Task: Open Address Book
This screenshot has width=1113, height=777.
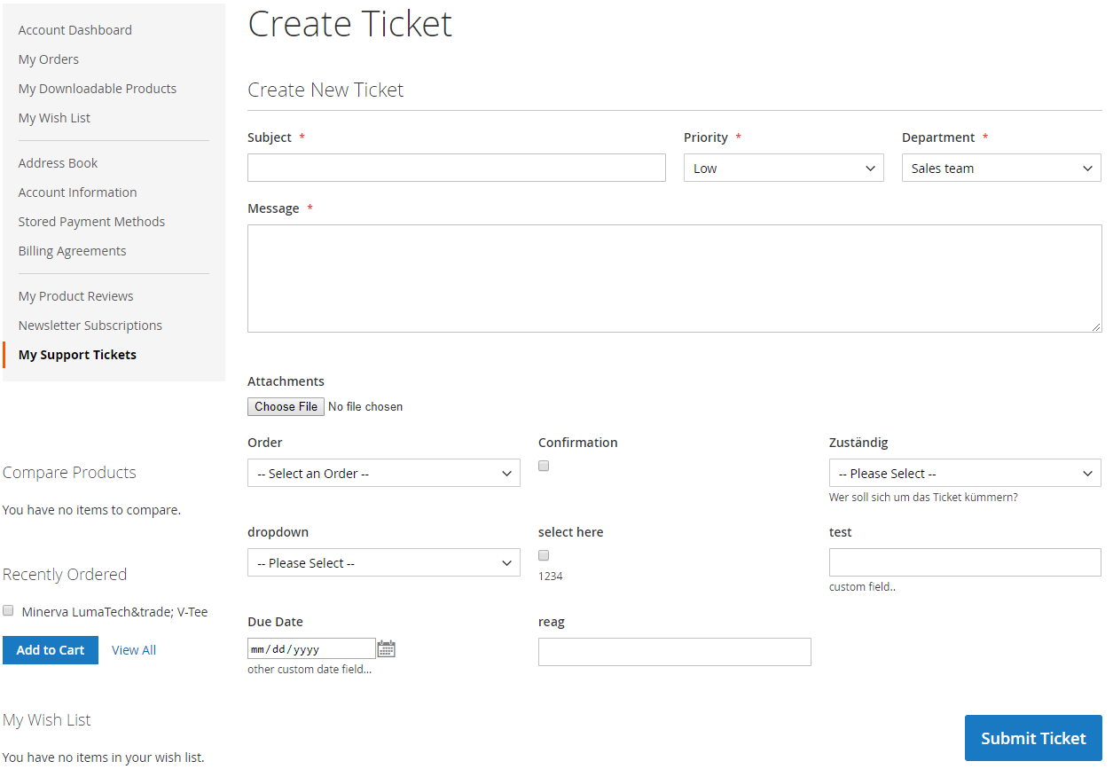Action: tap(59, 163)
